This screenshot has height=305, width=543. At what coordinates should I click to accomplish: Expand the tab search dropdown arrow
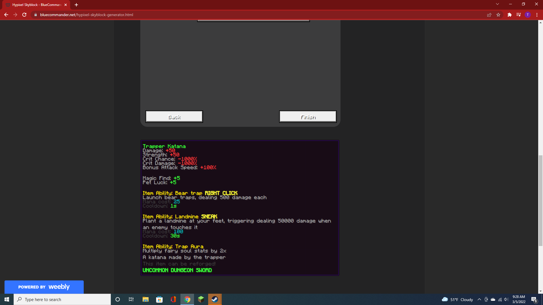pyautogui.click(x=497, y=4)
